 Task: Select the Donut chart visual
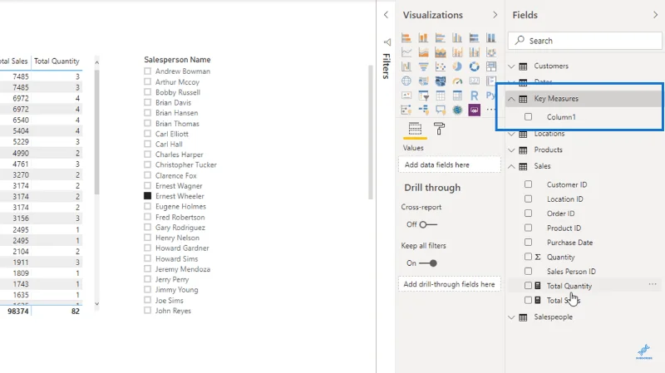coord(474,66)
